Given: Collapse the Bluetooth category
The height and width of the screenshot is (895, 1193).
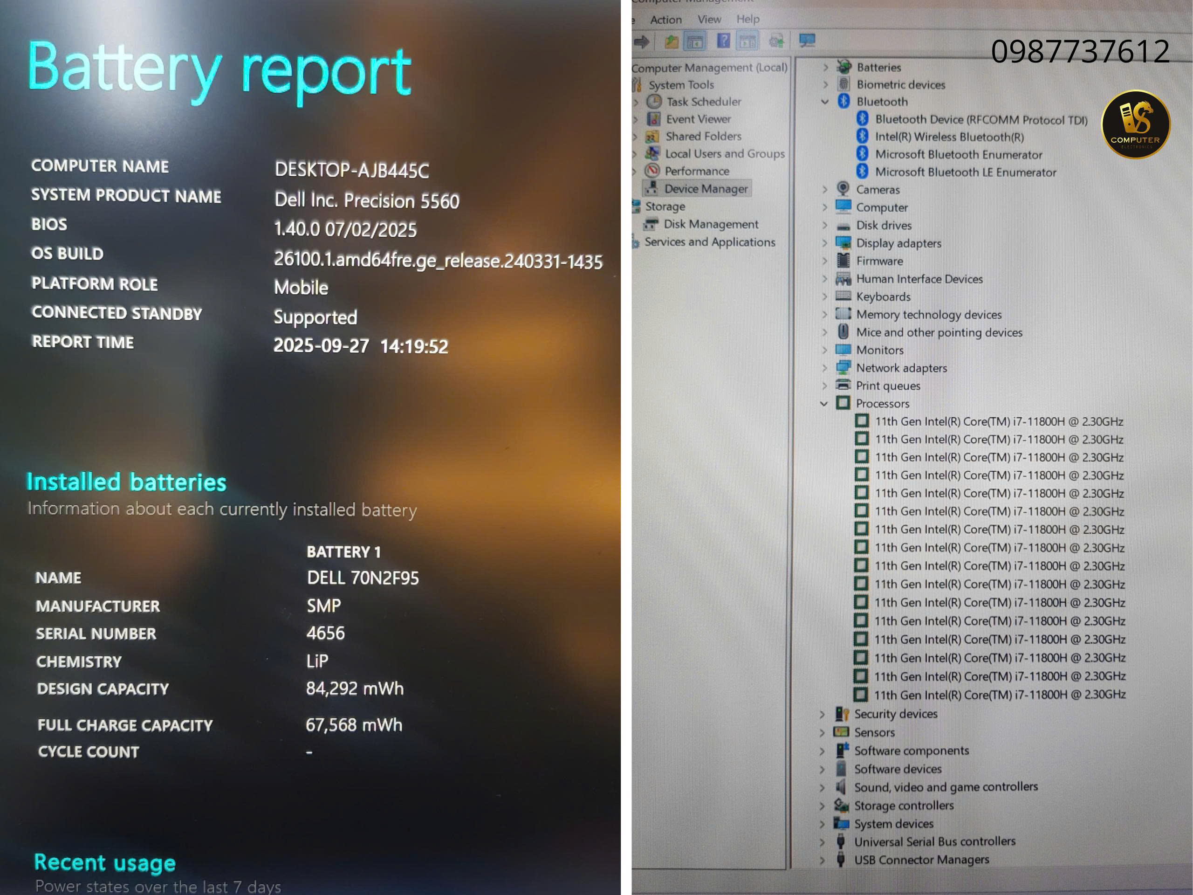Looking at the screenshot, I should click(x=825, y=102).
